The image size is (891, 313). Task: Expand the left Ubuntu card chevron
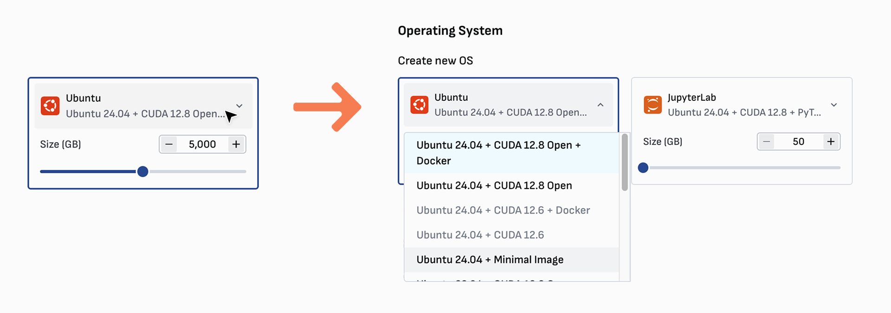[x=239, y=106]
